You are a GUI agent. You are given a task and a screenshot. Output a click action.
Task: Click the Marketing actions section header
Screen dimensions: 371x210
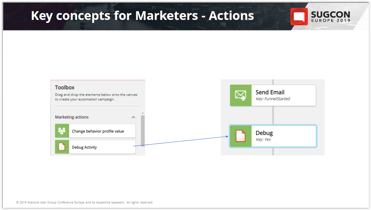point(72,117)
